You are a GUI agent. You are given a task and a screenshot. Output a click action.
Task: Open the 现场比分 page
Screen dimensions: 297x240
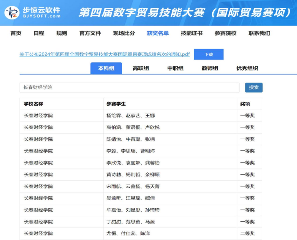tap(124, 33)
